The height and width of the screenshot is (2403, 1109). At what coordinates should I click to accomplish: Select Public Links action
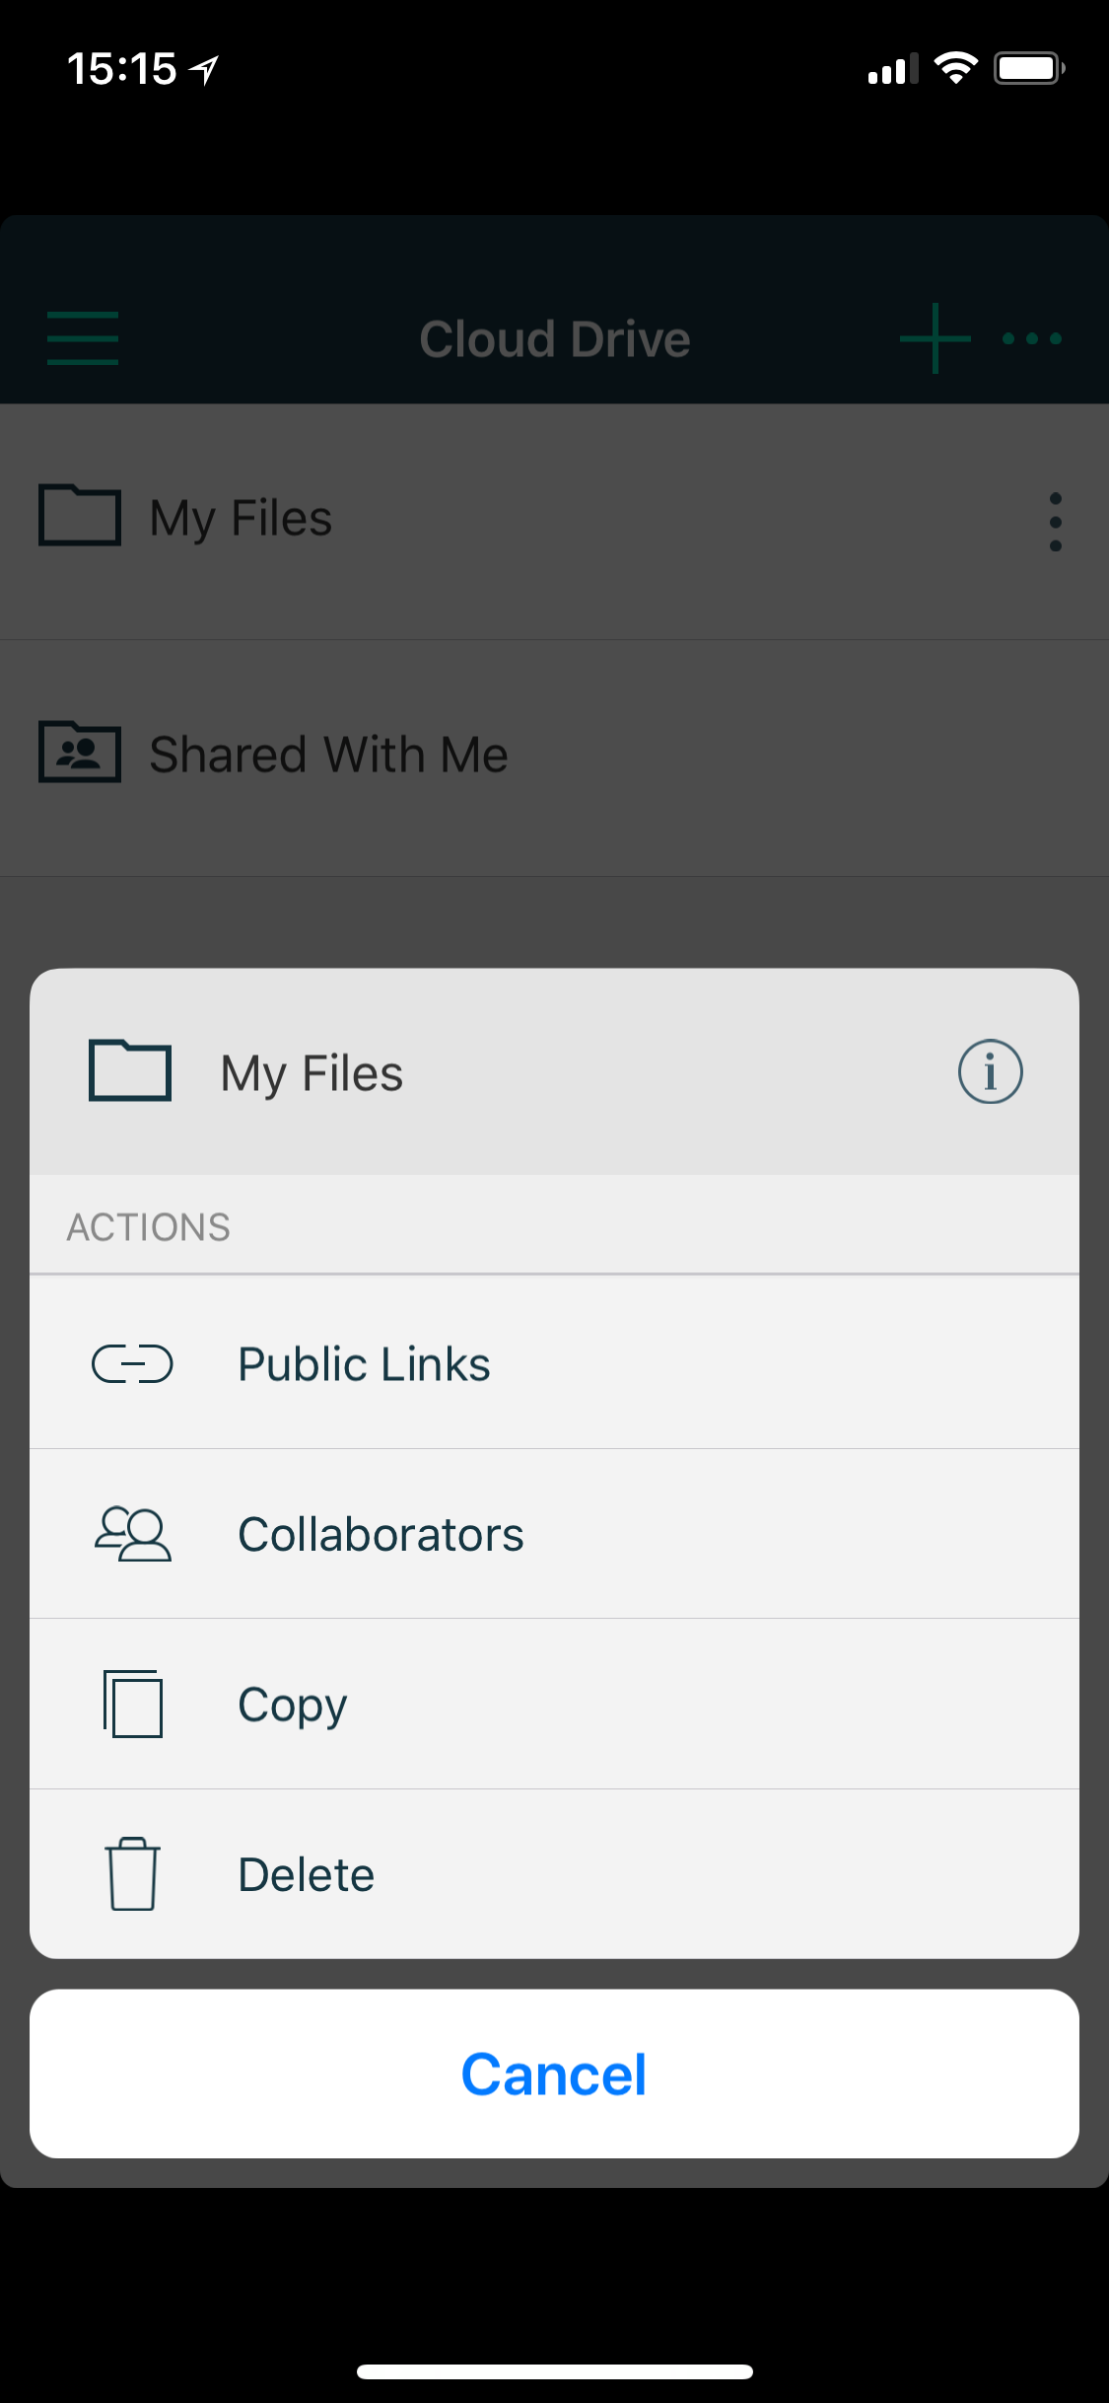tap(554, 1362)
